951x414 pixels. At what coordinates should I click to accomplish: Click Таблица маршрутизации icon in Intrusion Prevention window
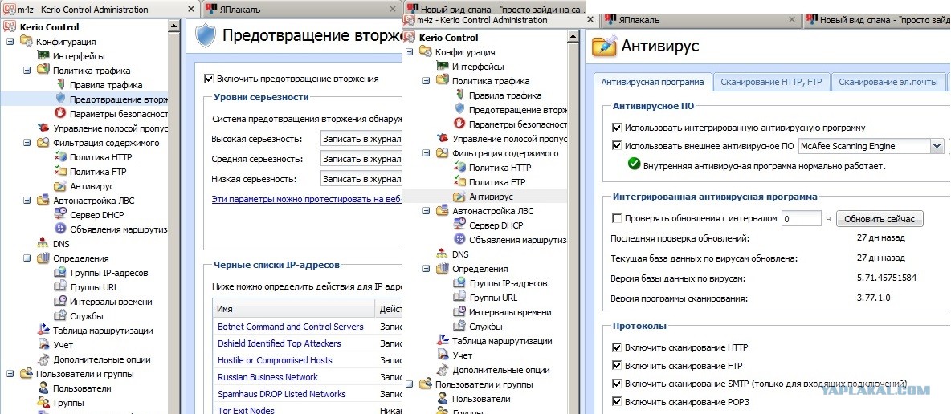pyautogui.click(x=43, y=331)
